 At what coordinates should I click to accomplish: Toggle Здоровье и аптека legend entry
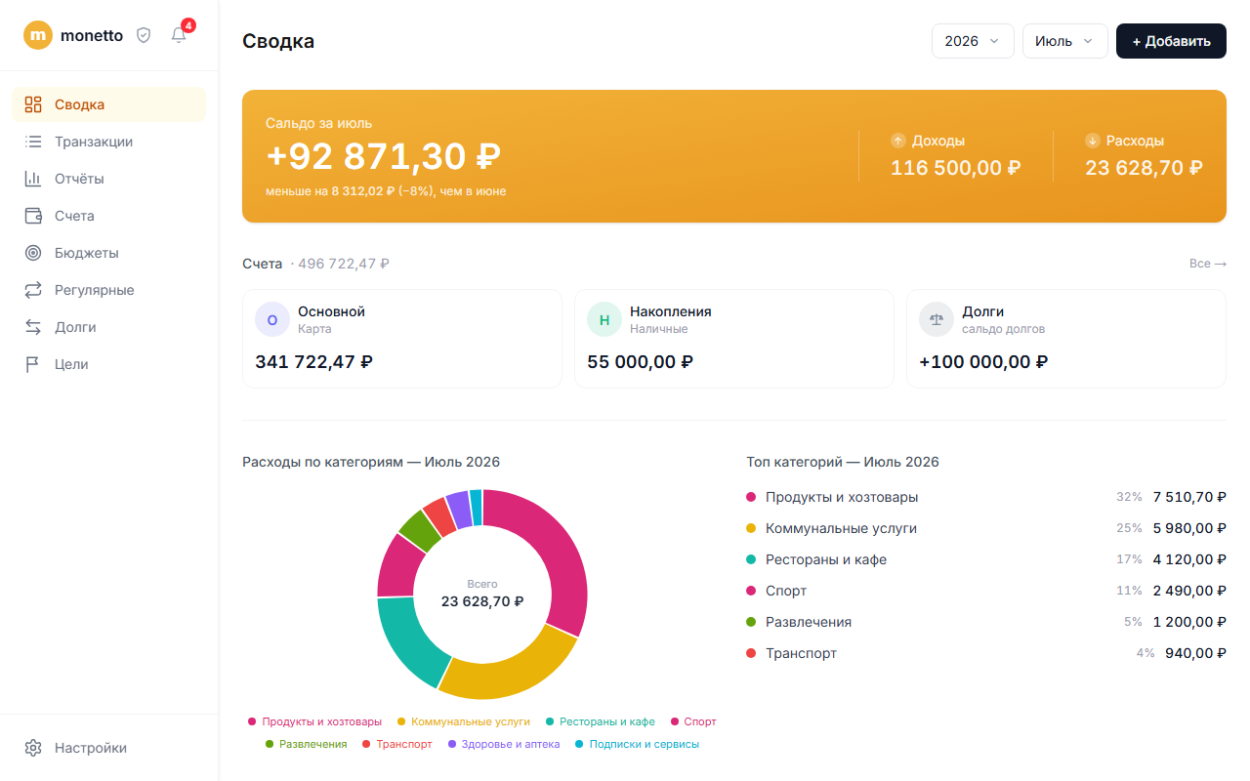tap(504, 744)
